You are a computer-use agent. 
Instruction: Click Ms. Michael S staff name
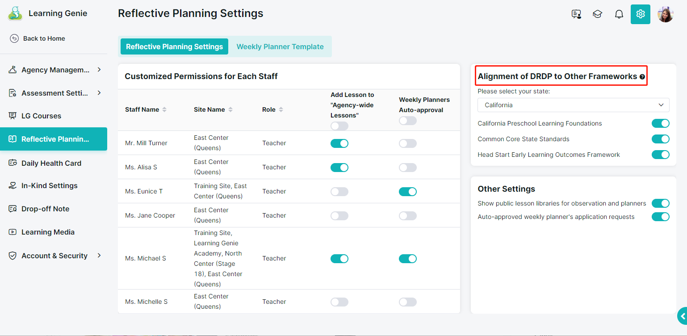146,258
